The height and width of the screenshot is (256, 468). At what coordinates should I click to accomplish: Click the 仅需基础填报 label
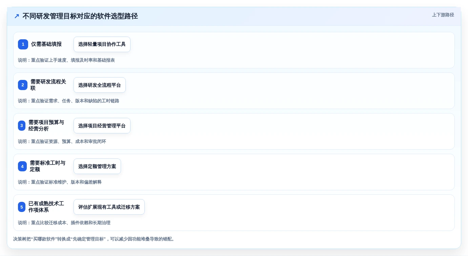click(x=46, y=44)
